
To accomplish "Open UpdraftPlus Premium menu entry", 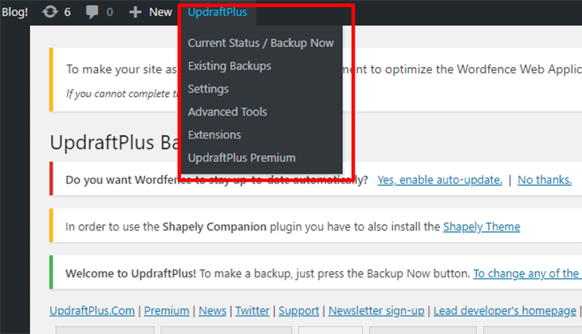I will pos(242,158).
